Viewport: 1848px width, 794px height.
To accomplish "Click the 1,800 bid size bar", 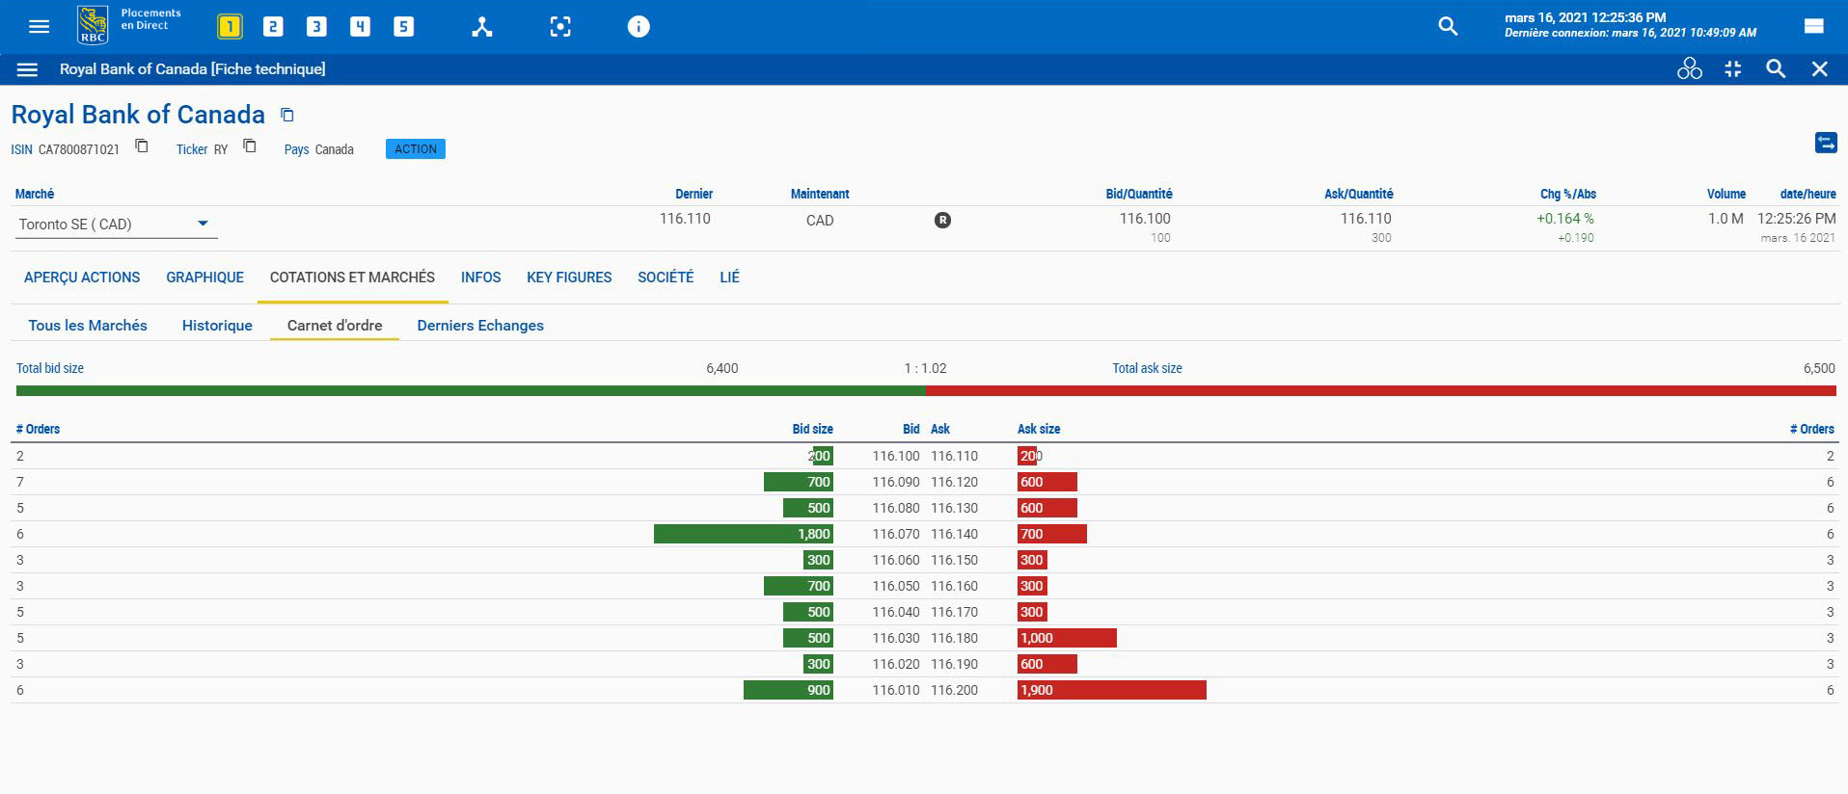I will 744,534.
